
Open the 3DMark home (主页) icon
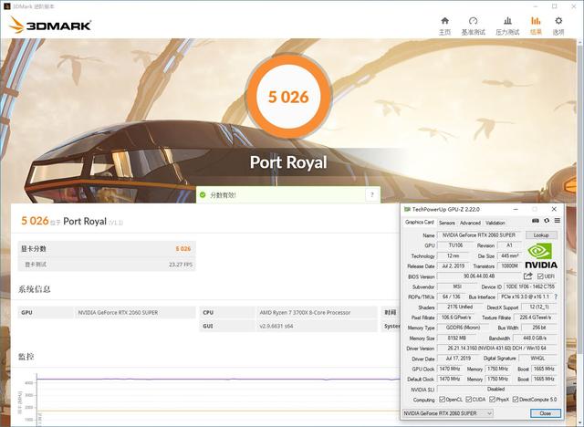click(444, 22)
